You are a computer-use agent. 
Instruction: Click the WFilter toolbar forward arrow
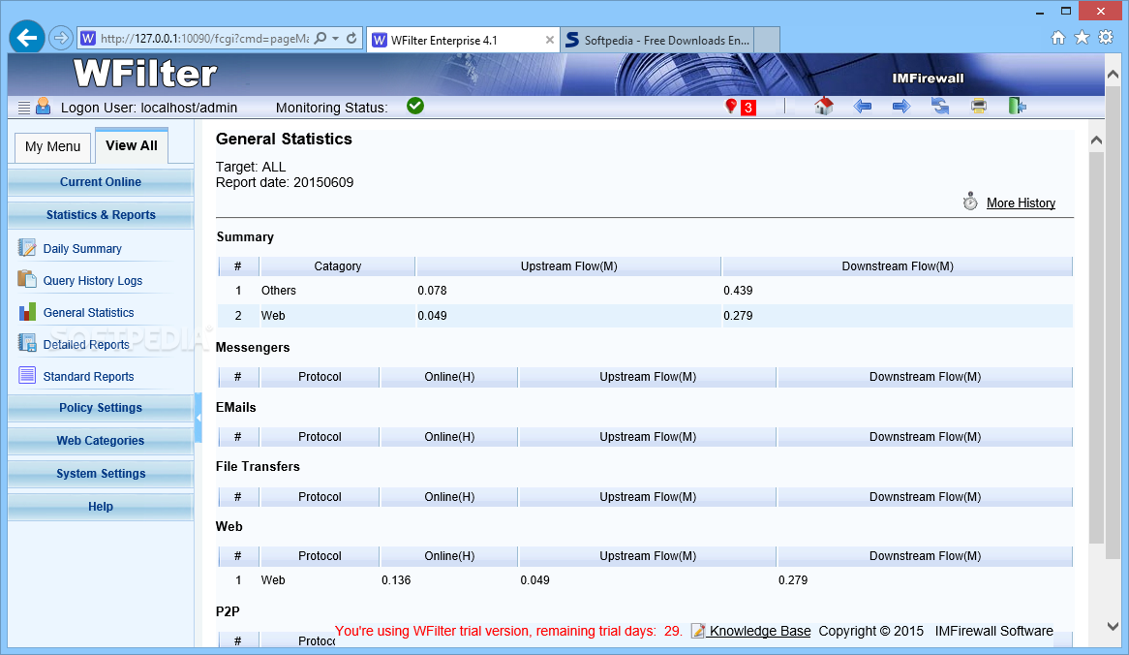[x=901, y=107]
